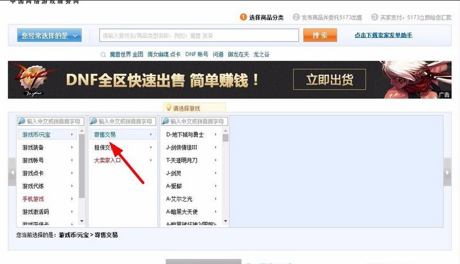This screenshot has width=460, height=264.
Task: Focus second column pinyin filter field
Action: coord(122,121)
